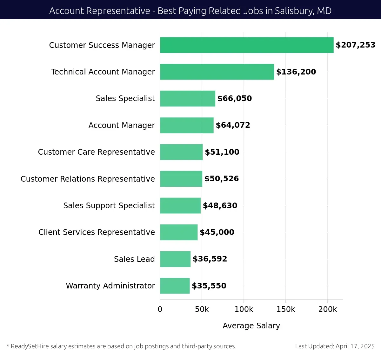The height and width of the screenshot is (355, 381).
Task: Select the 'Sales Specialist' label
Action: [x=125, y=99]
